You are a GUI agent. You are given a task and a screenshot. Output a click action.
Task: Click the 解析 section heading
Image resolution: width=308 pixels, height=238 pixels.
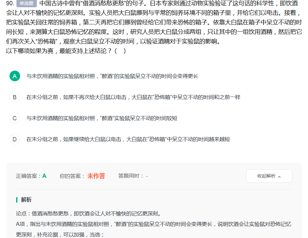(x=26, y=200)
